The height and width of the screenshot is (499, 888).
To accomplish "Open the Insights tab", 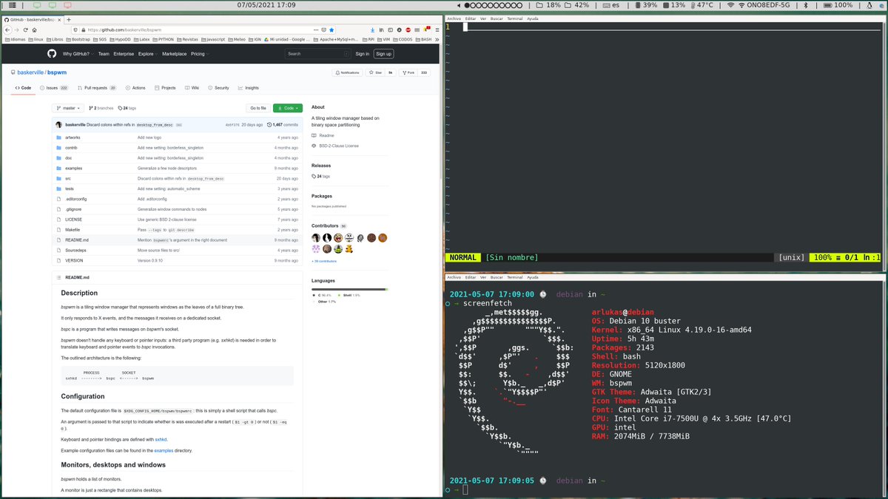I will coord(248,88).
